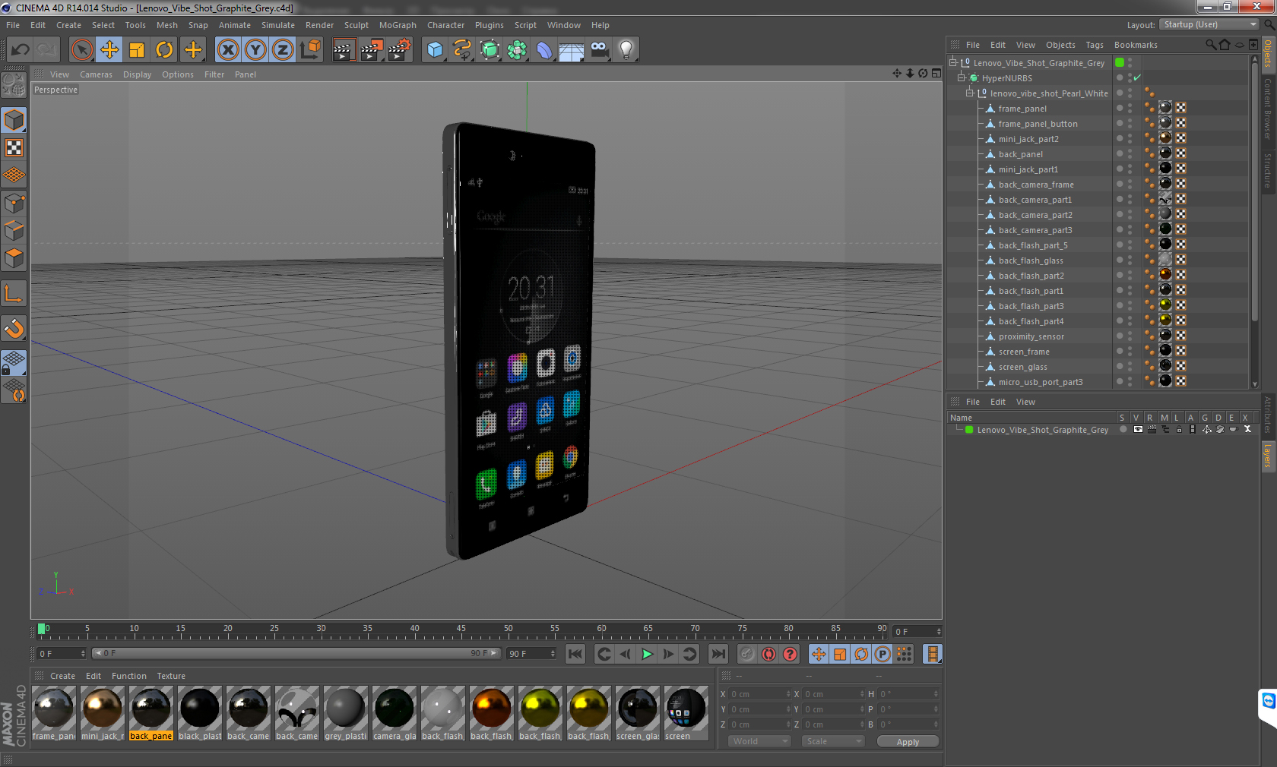Image resolution: width=1277 pixels, height=767 pixels.
Task: Switch to Edges mode
Action: tap(14, 231)
